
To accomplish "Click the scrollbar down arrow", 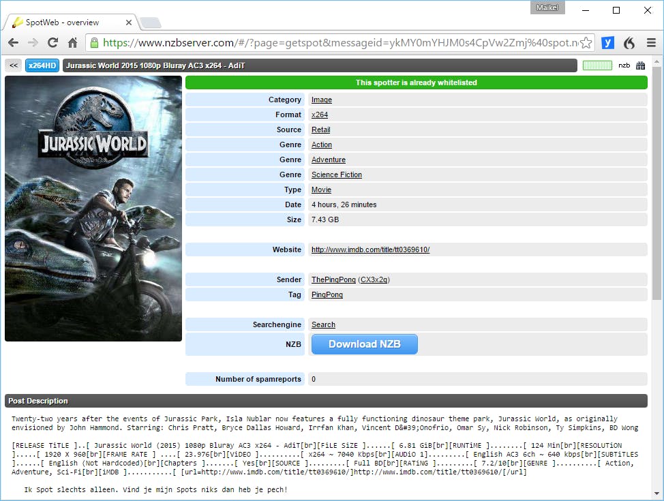I will coord(657,494).
